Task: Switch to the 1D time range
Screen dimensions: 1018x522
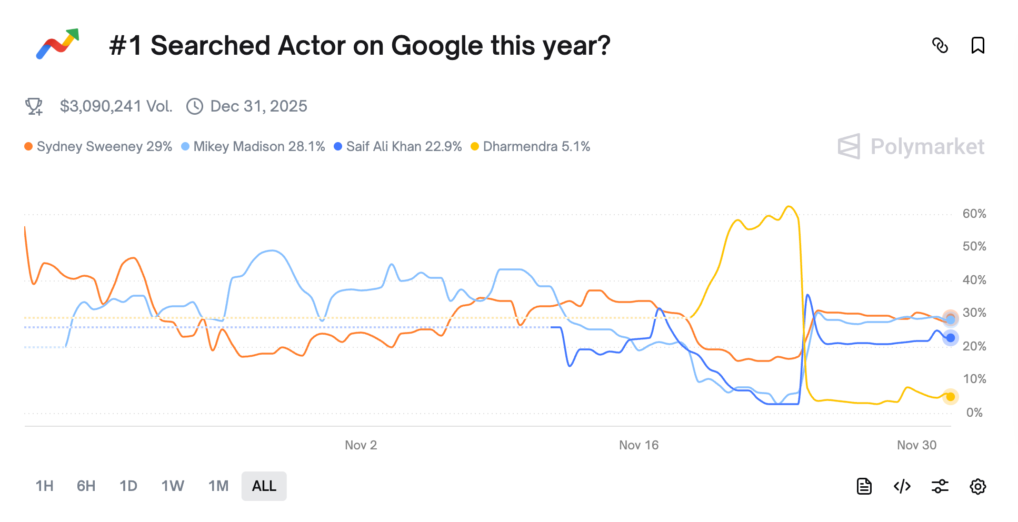Action: [x=128, y=486]
